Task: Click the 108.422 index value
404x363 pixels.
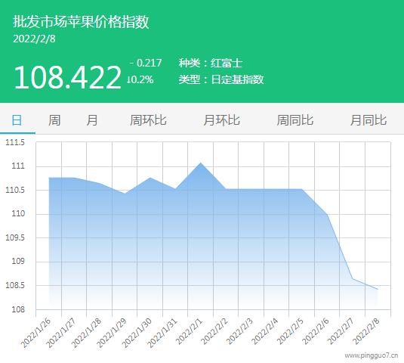Action: pyautogui.click(x=67, y=77)
